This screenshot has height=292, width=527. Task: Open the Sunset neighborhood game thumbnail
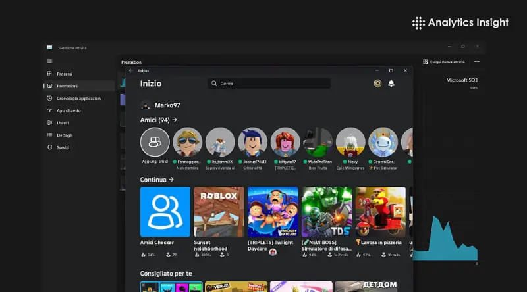coord(219,212)
